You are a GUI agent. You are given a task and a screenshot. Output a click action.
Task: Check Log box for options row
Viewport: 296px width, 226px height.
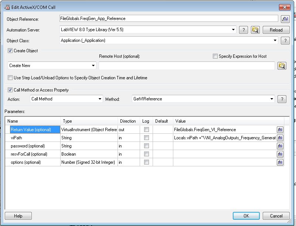click(x=146, y=162)
